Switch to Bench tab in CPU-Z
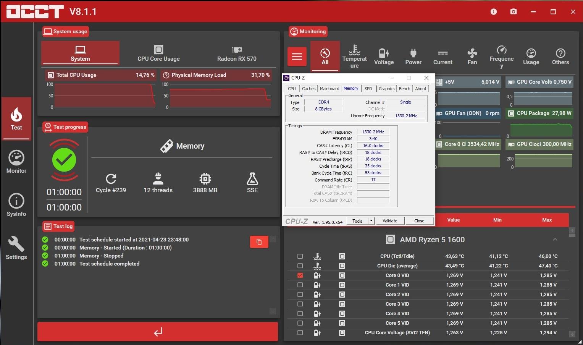Image resolution: width=583 pixels, height=345 pixels. (x=405, y=89)
